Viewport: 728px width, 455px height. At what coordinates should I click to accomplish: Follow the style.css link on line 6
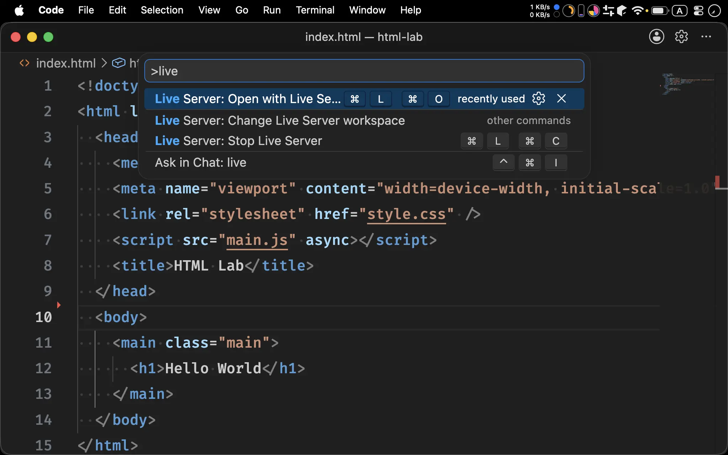406,214
